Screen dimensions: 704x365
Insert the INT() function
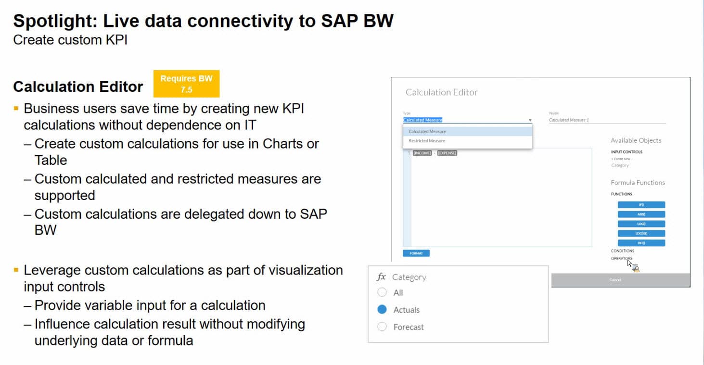coord(641,243)
